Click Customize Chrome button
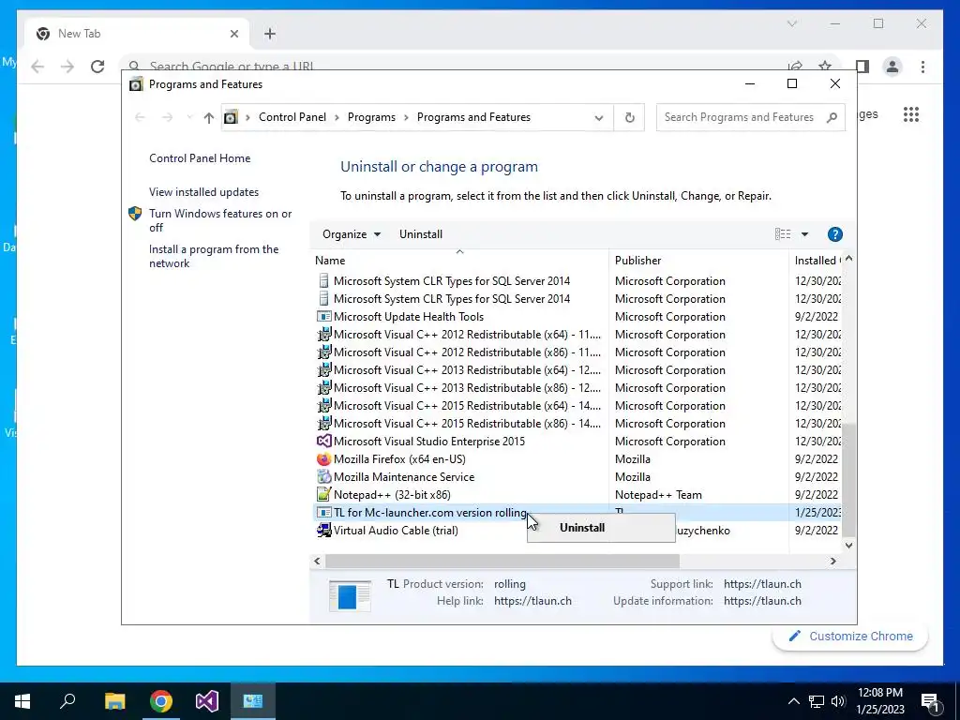The width and height of the screenshot is (960, 720). tap(849, 637)
